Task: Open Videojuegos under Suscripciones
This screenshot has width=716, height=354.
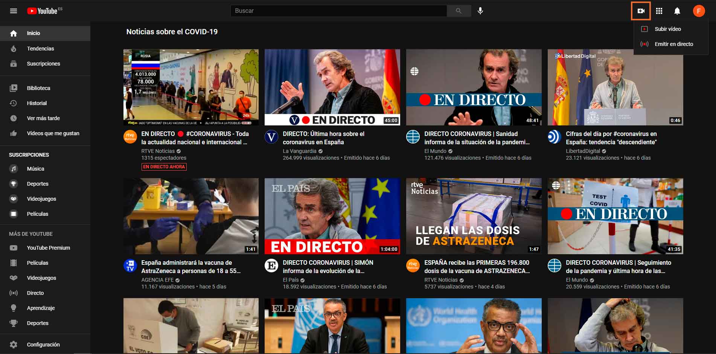Action: [x=45, y=199]
